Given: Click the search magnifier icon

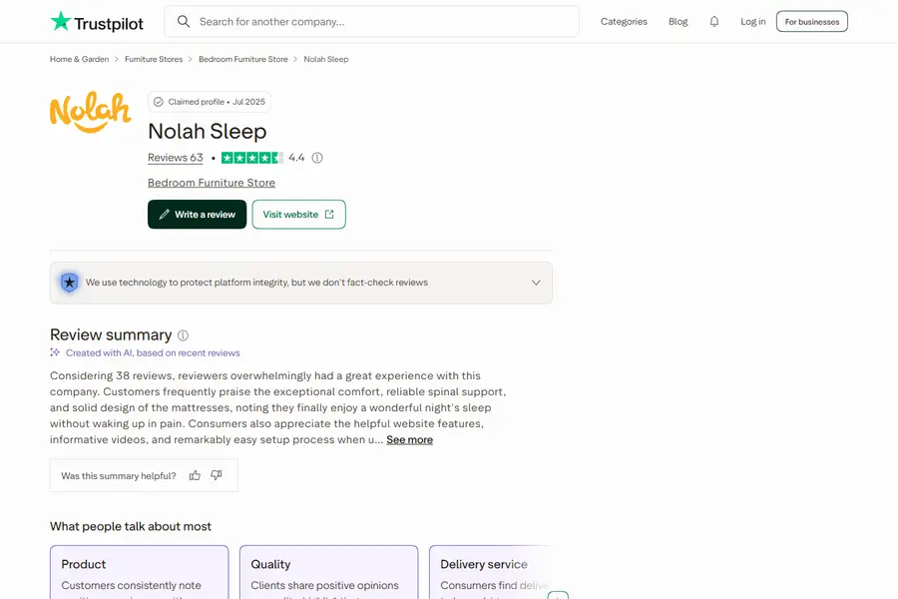Looking at the screenshot, I should [184, 22].
